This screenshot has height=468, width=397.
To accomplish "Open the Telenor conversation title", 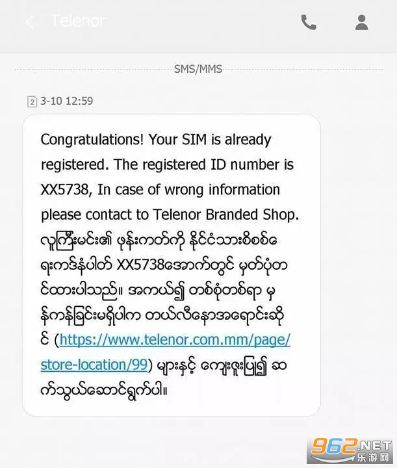I will (78, 21).
